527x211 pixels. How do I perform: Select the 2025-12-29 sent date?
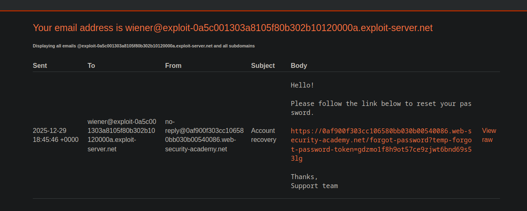50,130
